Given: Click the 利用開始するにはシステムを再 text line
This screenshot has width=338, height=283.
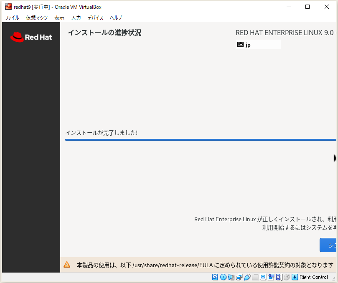Looking at the screenshot, I should 299,227.
